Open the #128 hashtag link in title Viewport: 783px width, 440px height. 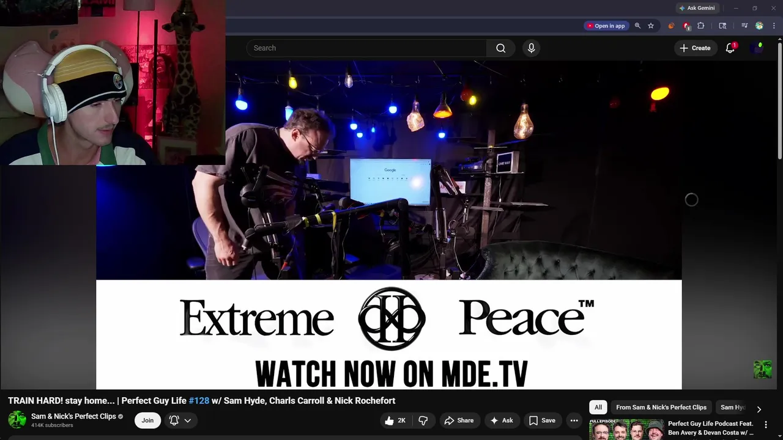point(199,401)
